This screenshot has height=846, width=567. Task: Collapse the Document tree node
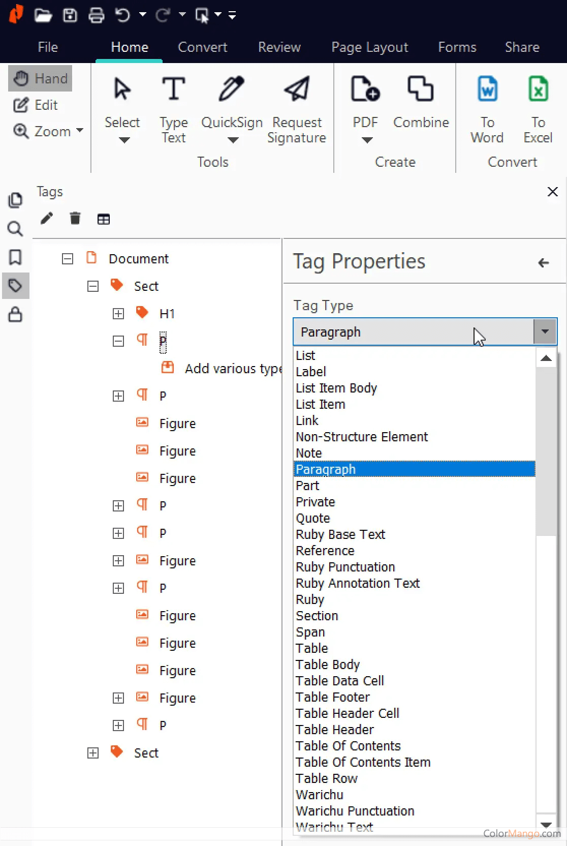(x=68, y=259)
